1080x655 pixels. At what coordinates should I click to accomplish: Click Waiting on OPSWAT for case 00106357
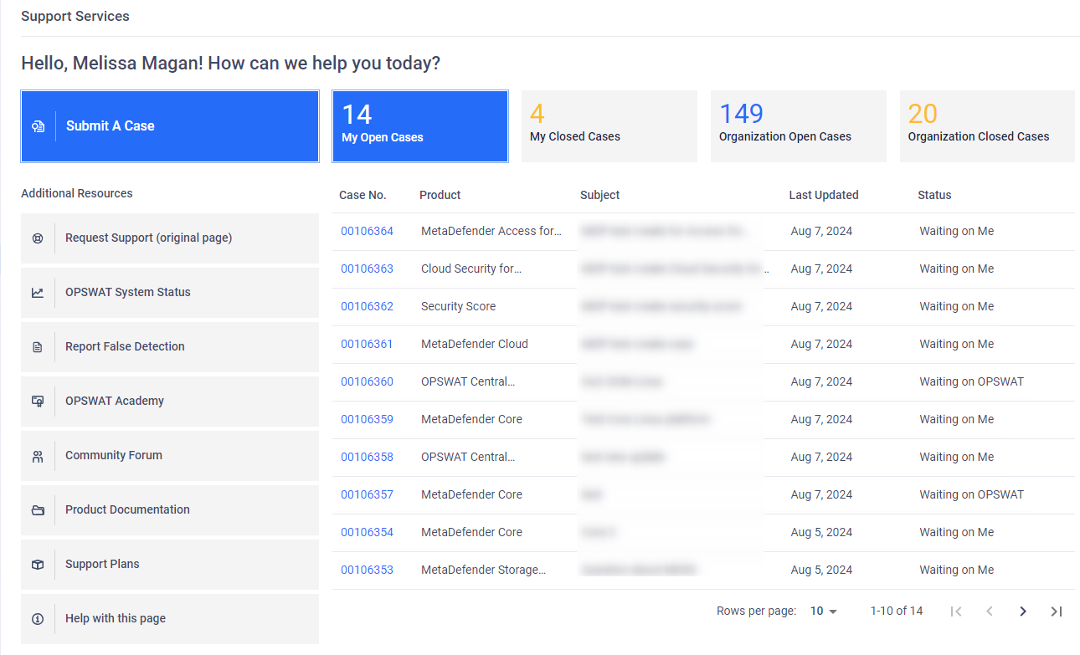tap(971, 495)
